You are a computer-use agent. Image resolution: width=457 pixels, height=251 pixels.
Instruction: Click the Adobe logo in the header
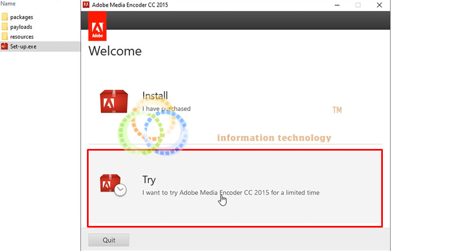pyautogui.click(x=98, y=26)
